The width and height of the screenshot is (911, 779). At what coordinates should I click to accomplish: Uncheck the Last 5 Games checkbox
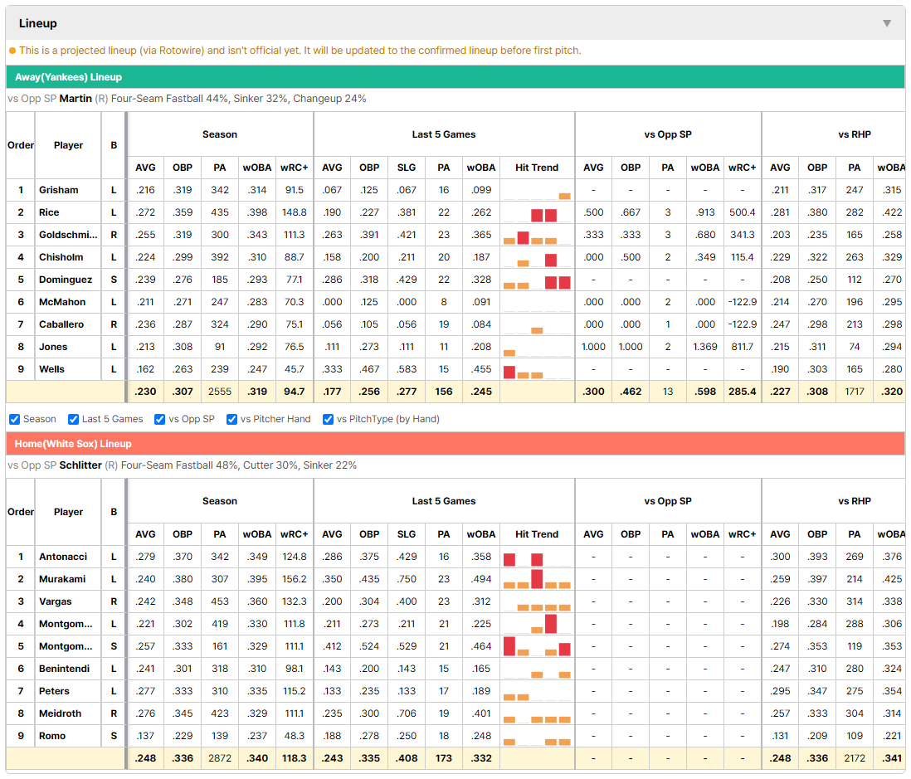coord(73,420)
